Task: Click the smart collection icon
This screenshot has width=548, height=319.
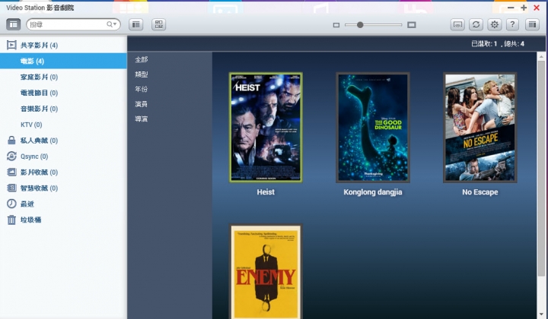Action: pyautogui.click(x=11, y=188)
